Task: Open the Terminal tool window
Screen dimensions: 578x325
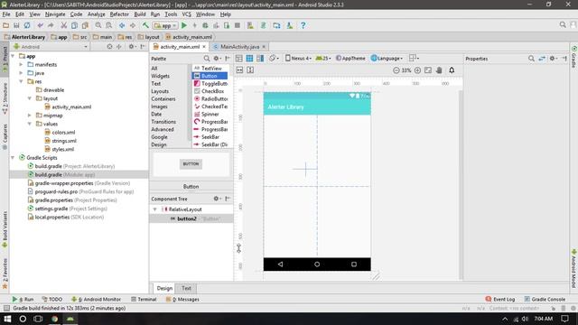Action: [144, 299]
